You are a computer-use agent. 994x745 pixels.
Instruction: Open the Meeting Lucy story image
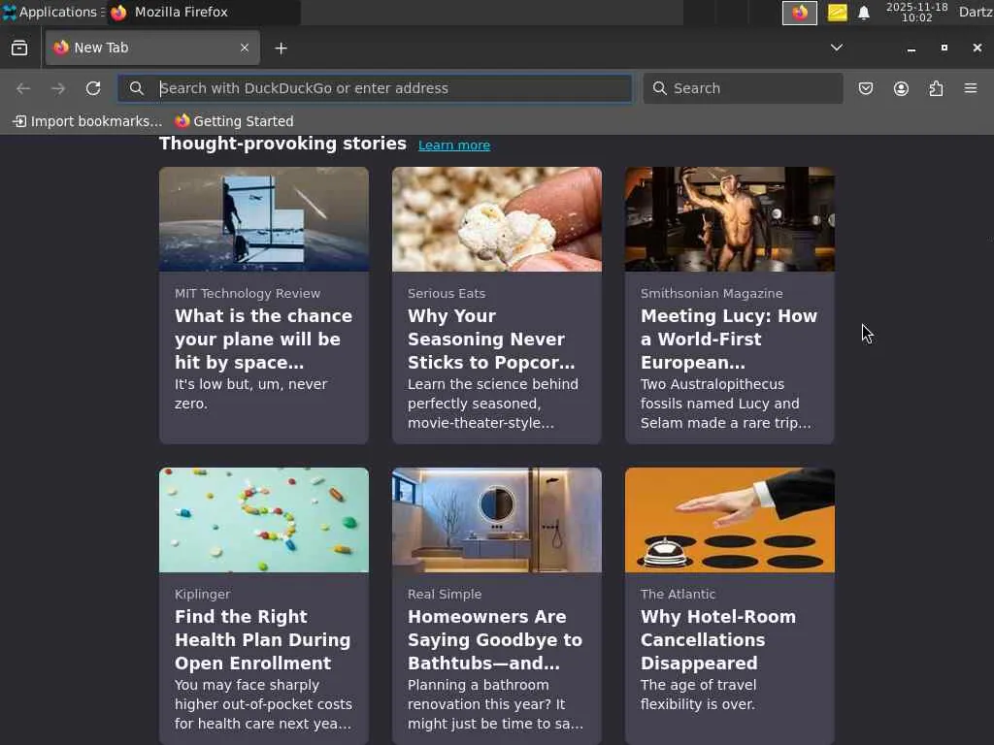(730, 219)
